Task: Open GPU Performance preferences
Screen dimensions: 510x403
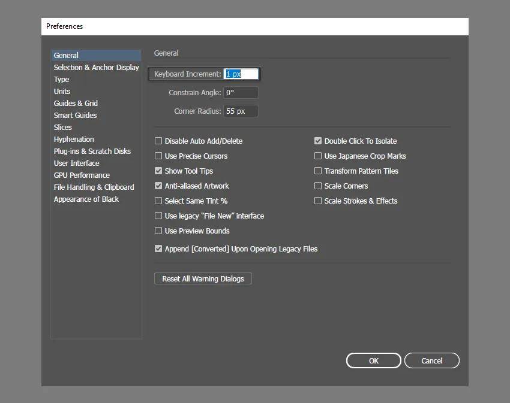Action: [x=82, y=175]
